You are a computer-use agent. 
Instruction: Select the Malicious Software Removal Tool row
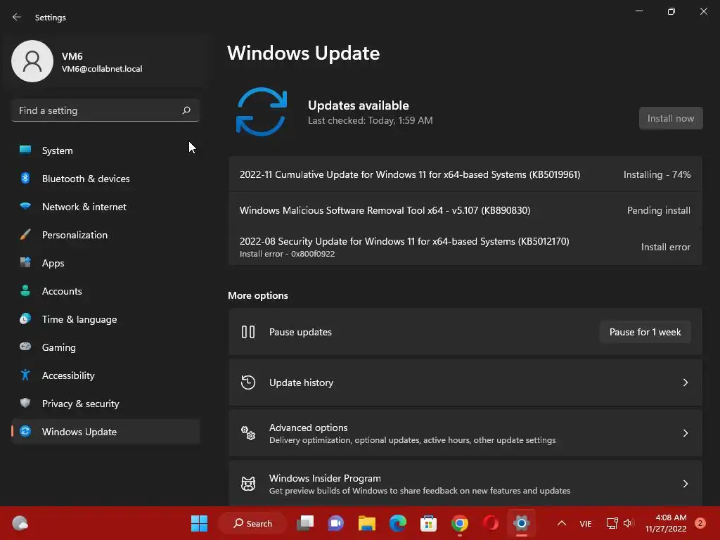[465, 210]
